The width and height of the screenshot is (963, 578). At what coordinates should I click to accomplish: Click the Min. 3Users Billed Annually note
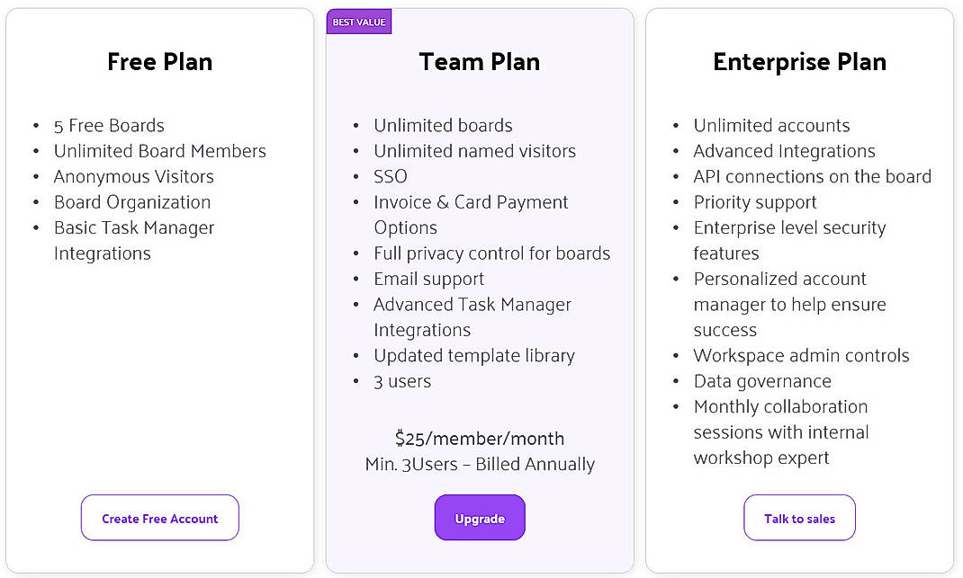click(x=480, y=465)
